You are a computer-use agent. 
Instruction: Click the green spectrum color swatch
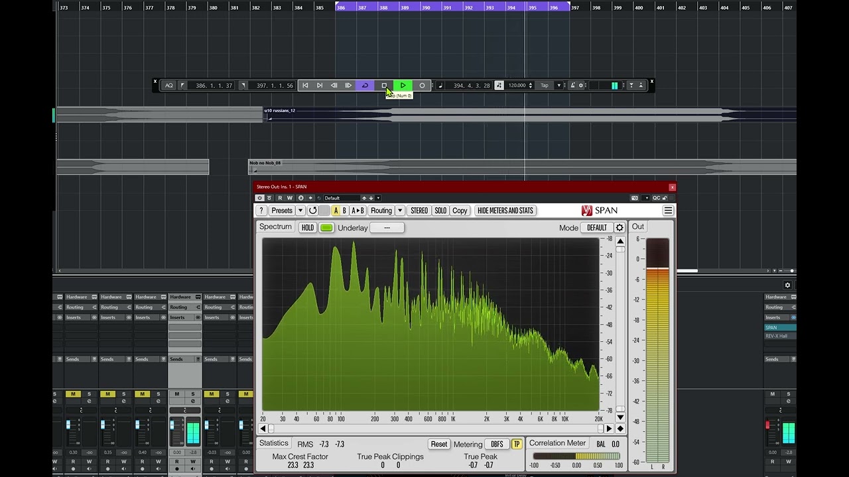pos(326,228)
